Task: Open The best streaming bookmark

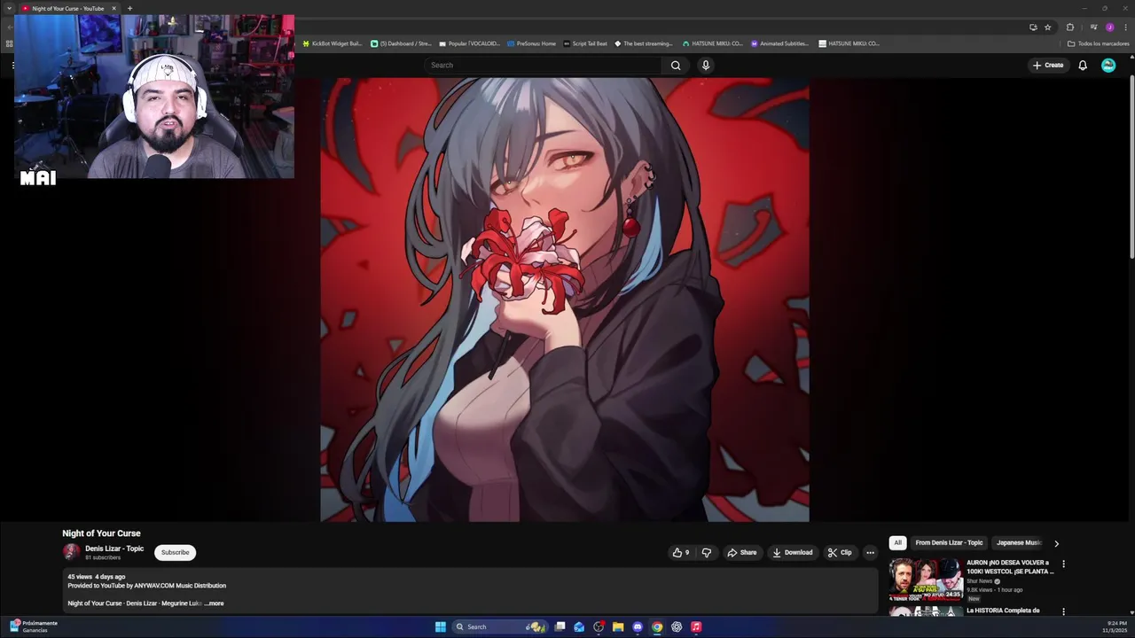Action: click(x=644, y=43)
